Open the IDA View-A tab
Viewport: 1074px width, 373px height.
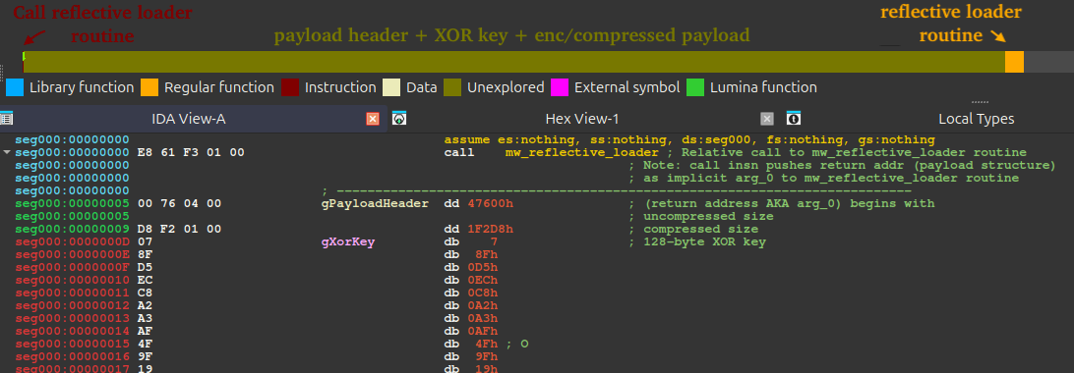pos(189,119)
